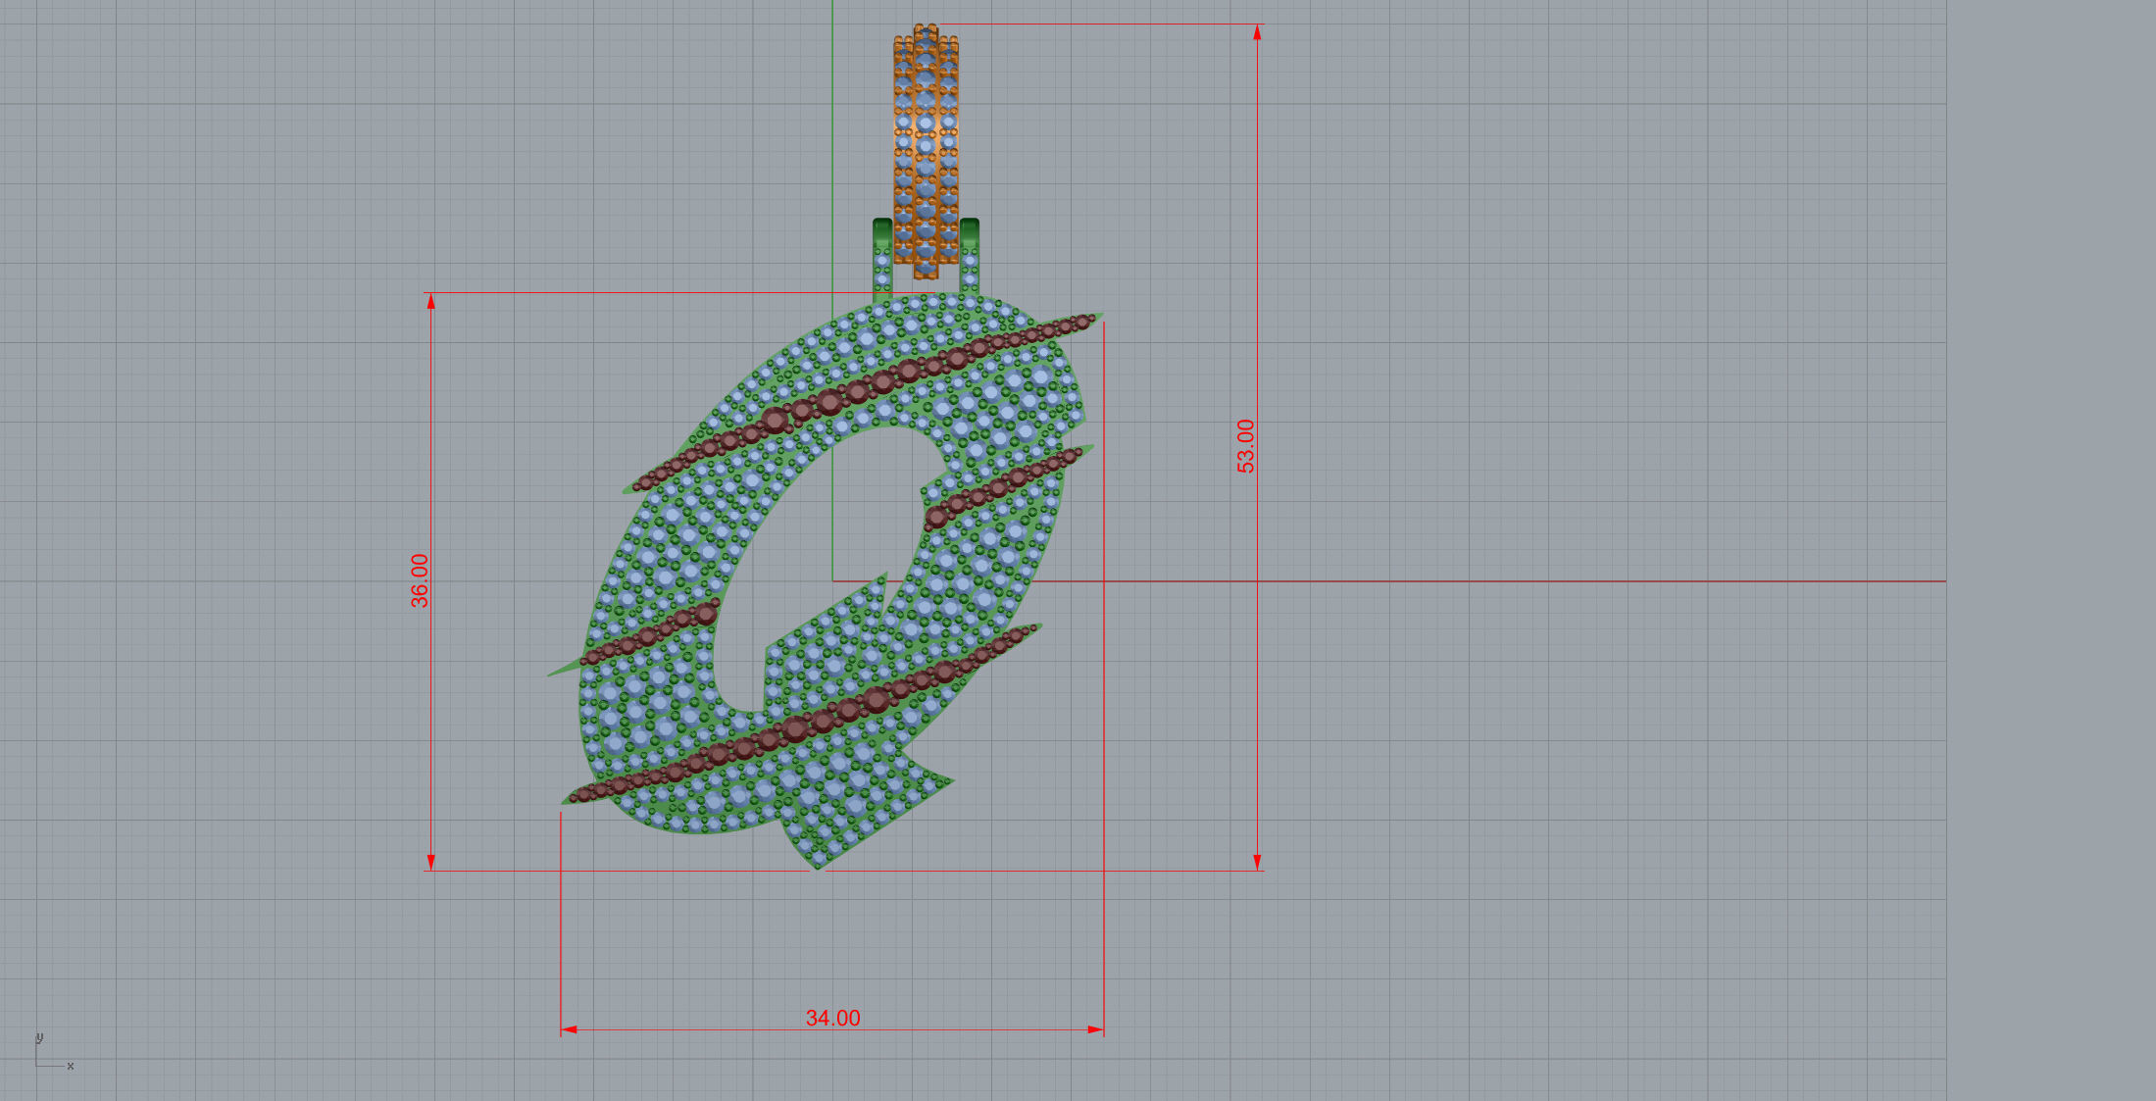
Task: Click the world axis icon in corner
Action: [53, 1052]
